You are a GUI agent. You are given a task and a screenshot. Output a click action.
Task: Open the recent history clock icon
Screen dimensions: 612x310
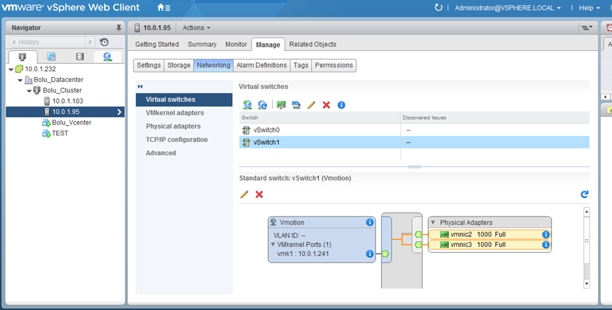click(x=104, y=42)
